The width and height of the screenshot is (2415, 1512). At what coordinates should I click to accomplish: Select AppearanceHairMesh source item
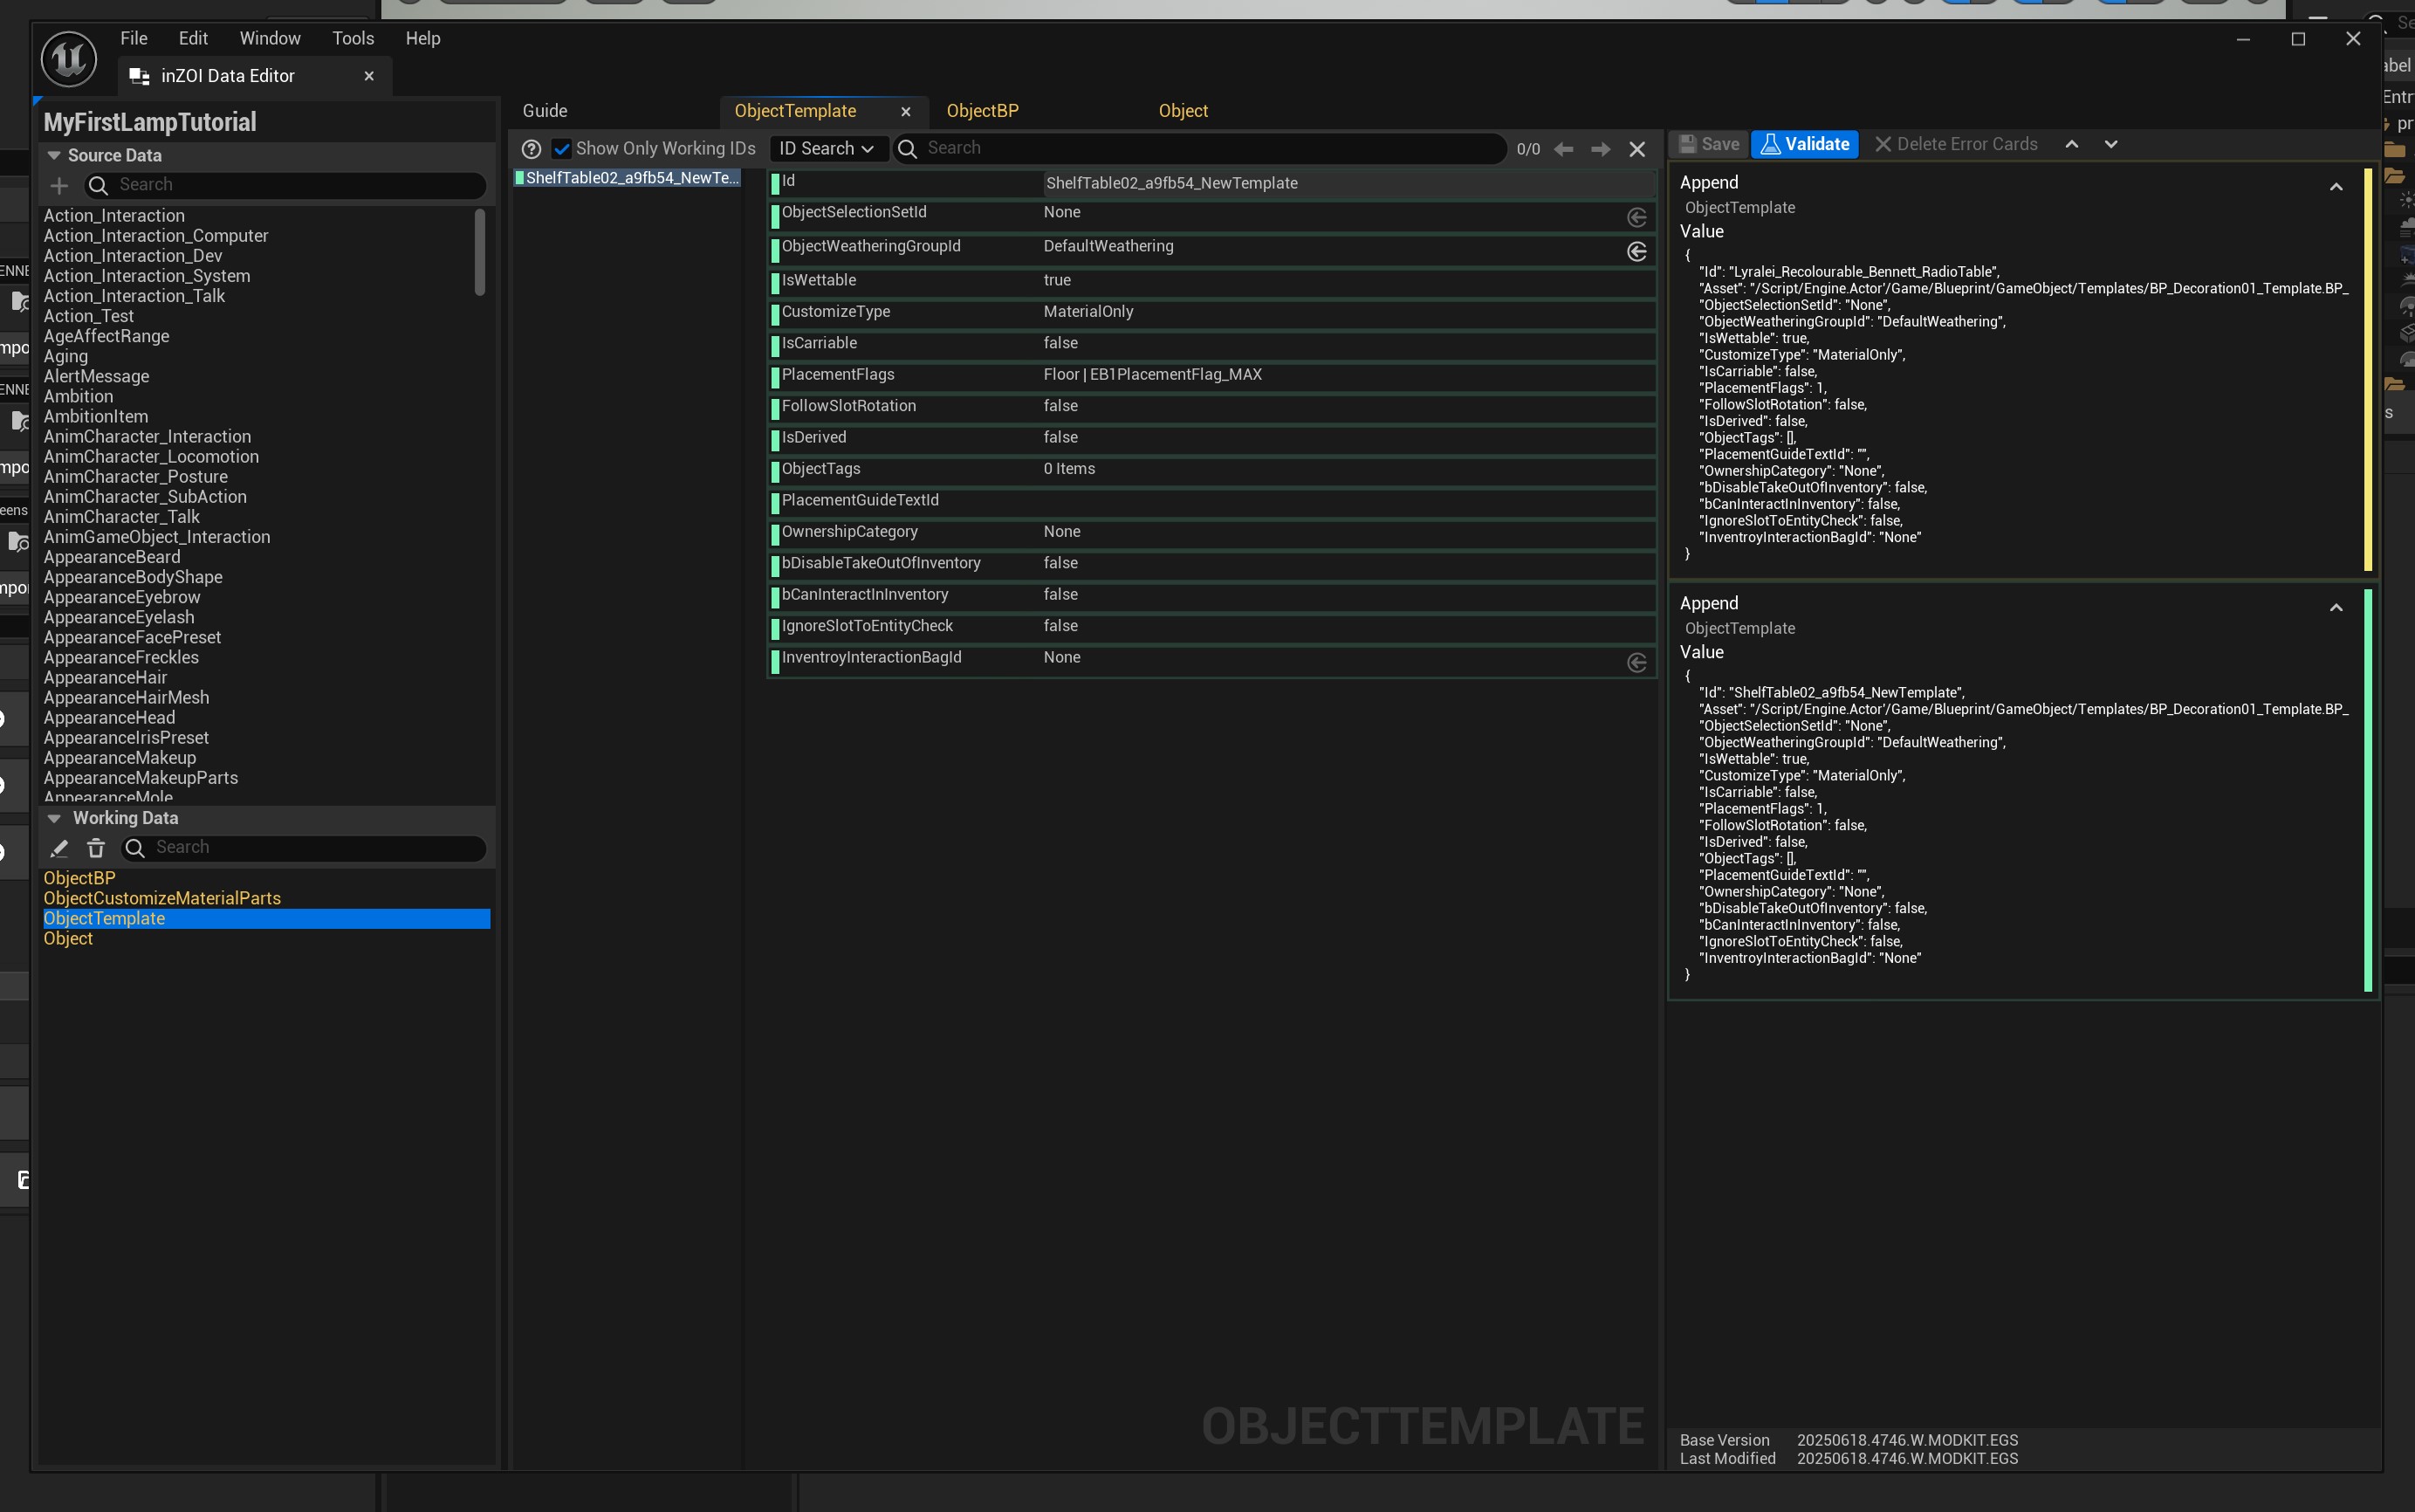(126, 698)
